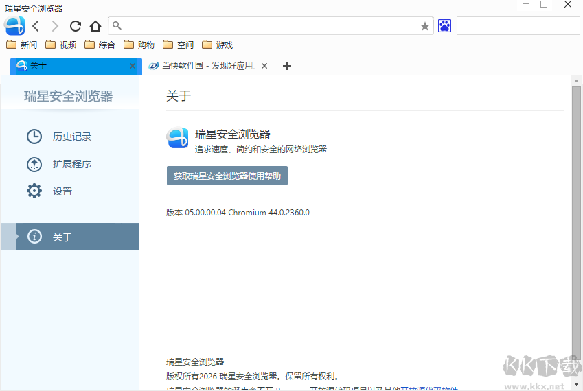
Task: Go back with the back arrow
Action: tap(36, 26)
